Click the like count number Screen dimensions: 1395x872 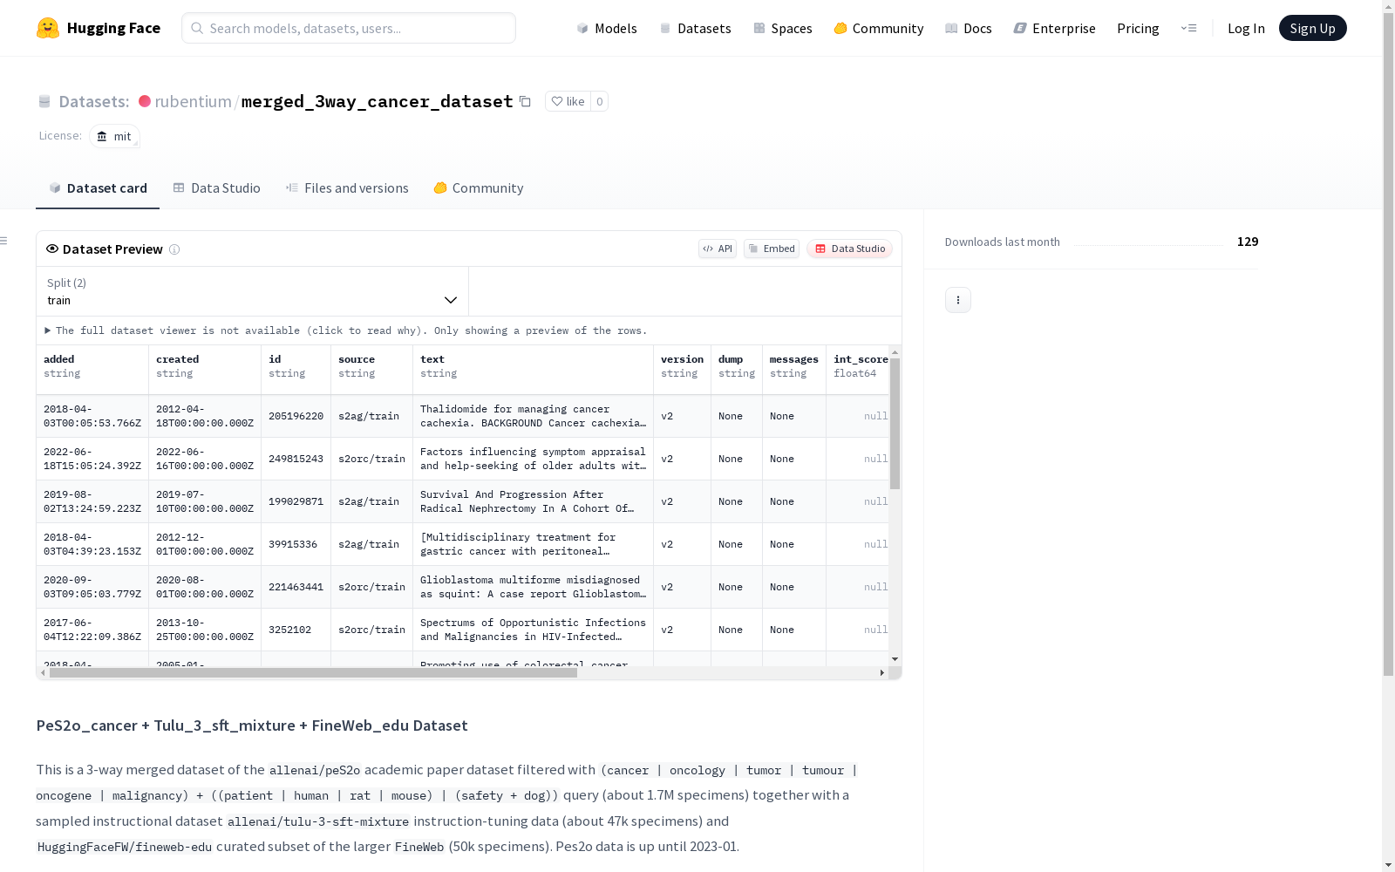tap(600, 101)
